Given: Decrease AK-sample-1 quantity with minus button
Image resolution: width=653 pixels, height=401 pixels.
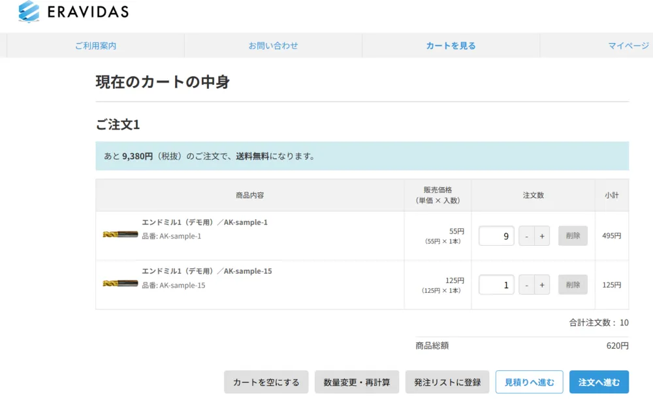Looking at the screenshot, I should point(527,236).
